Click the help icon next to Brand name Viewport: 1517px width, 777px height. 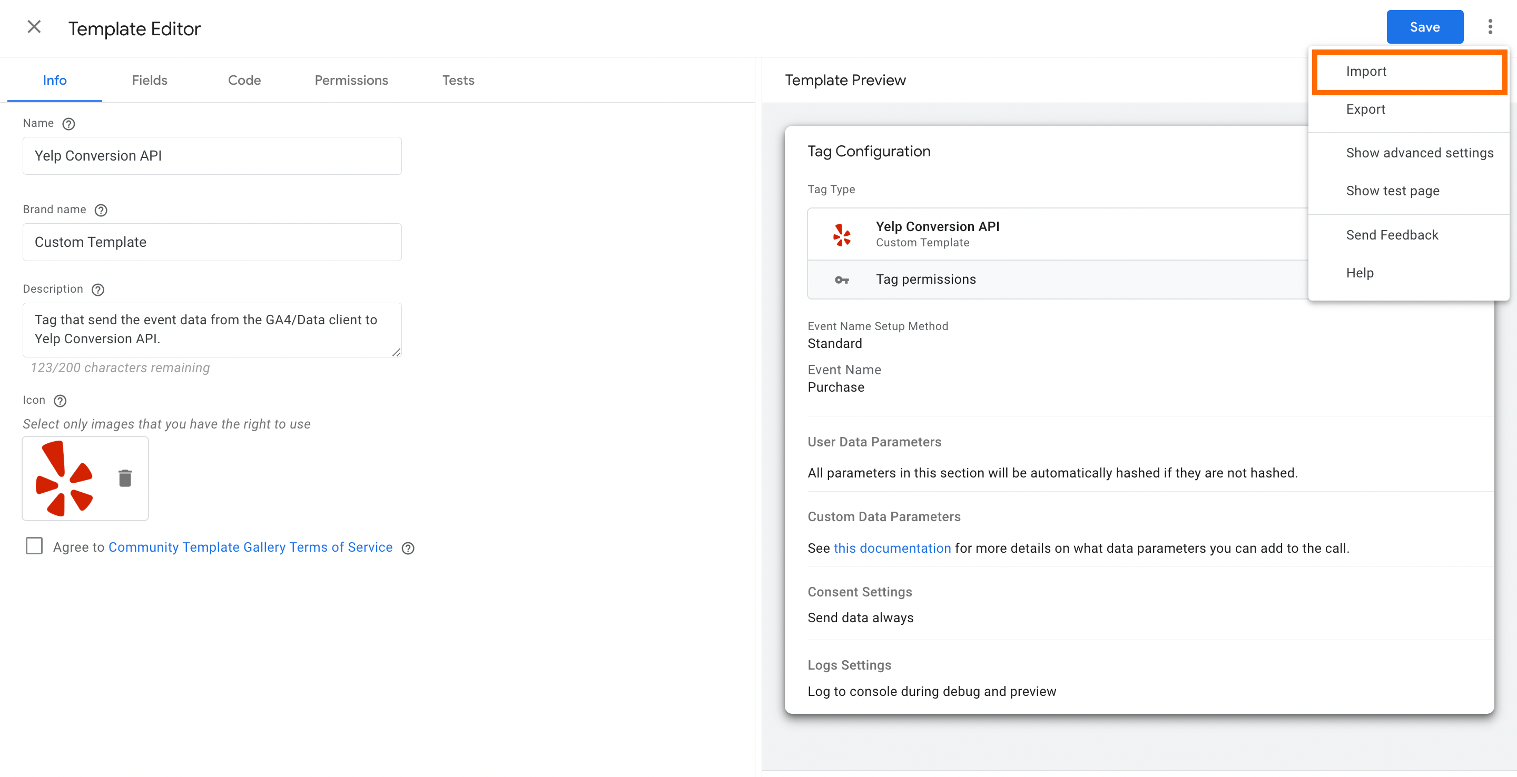coord(101,210)
